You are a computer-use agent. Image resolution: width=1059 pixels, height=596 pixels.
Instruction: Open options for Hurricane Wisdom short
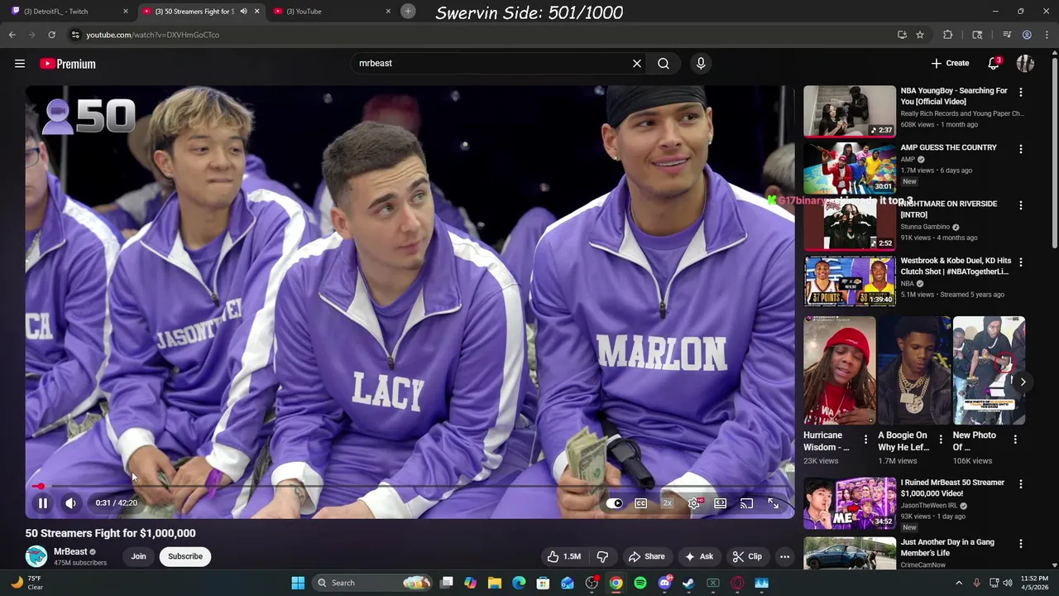[865, 440]
